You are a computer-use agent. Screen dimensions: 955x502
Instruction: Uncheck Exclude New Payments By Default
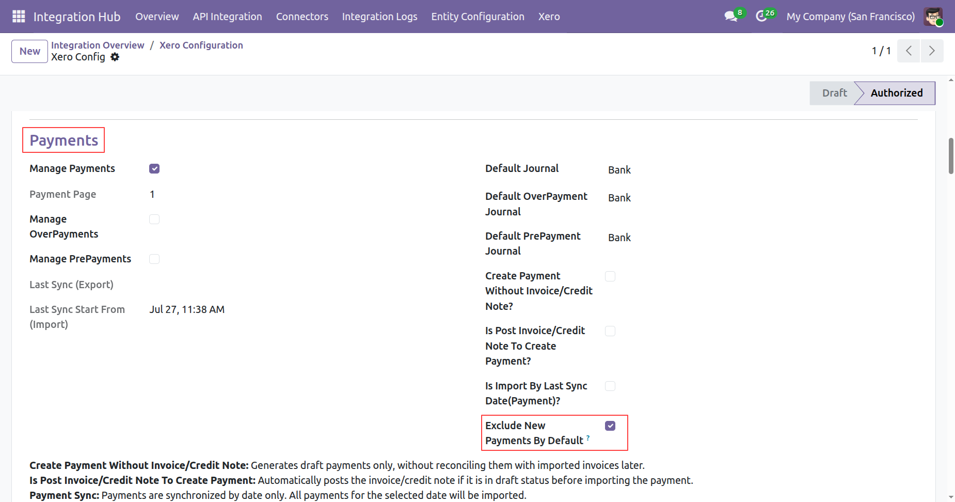point(610,426)
